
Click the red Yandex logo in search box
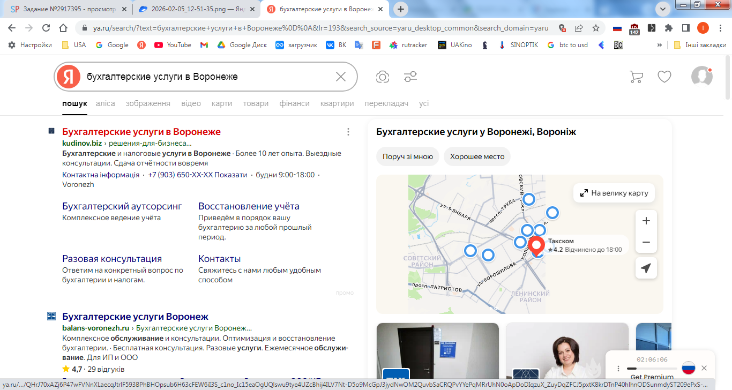(68, 77)
